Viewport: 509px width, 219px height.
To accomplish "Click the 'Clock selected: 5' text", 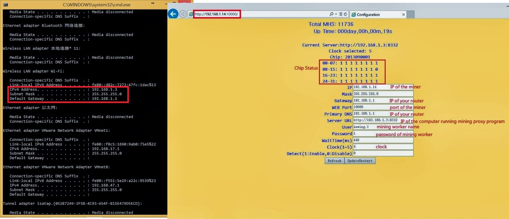I will [x=350, y=51].
